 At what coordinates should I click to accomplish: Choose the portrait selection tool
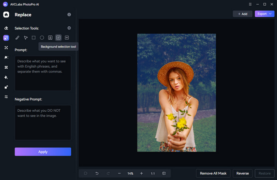click(x=50, y=37)
